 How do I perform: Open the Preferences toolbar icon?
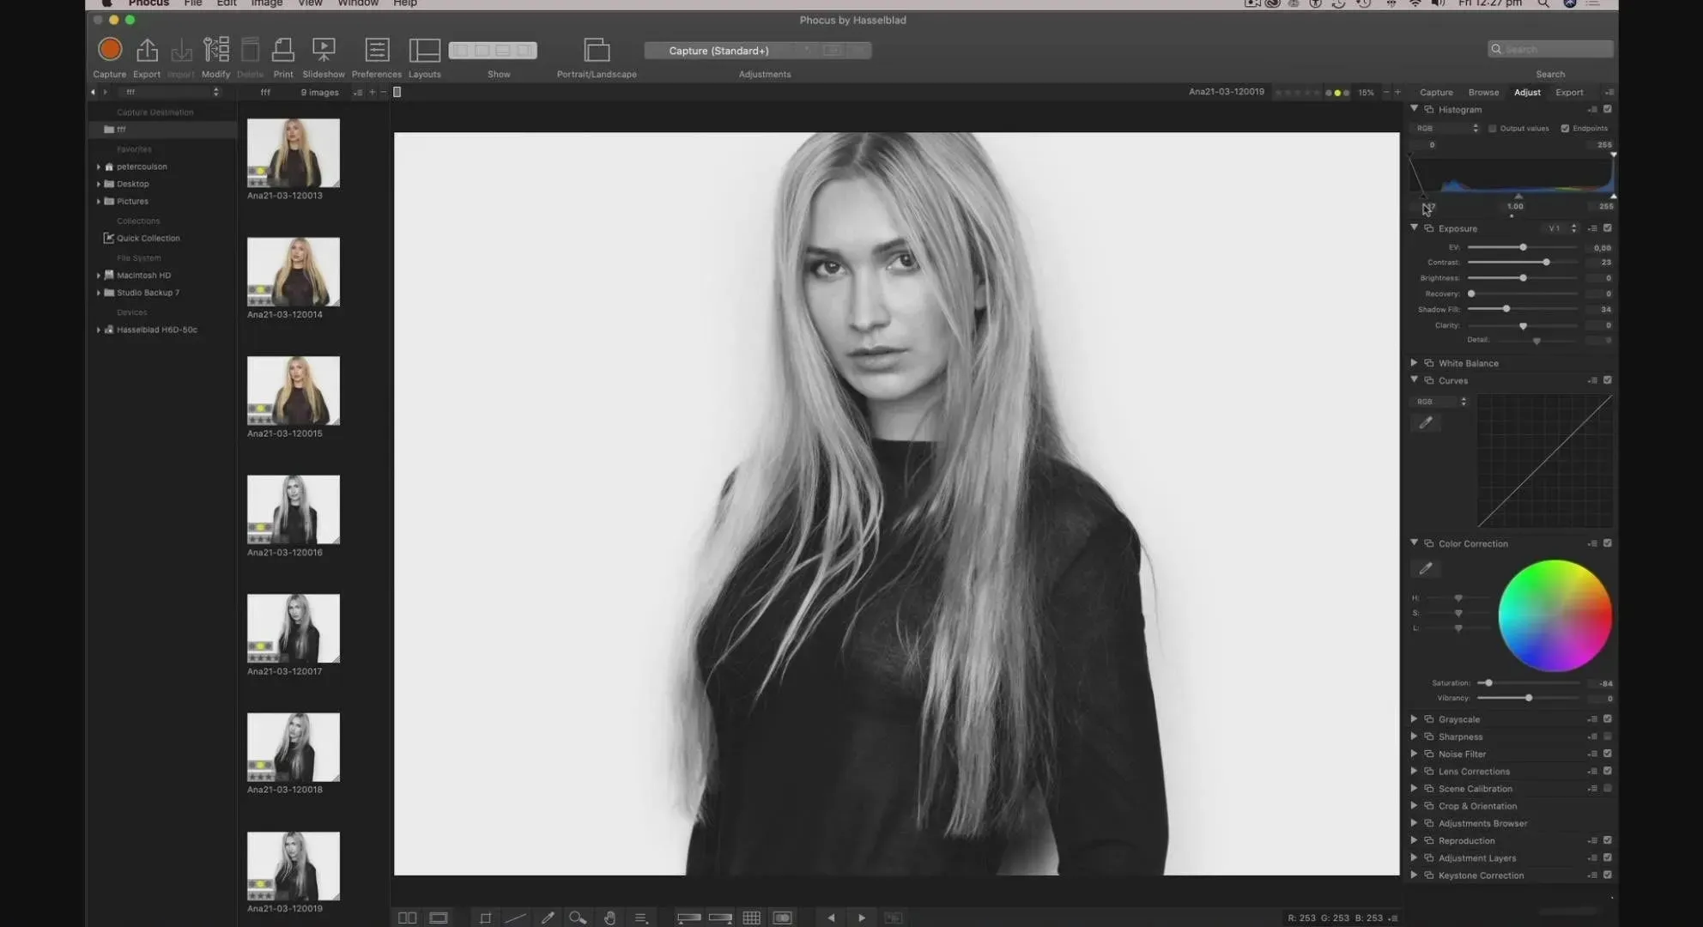pyautogui.click(x=376, y=50)
